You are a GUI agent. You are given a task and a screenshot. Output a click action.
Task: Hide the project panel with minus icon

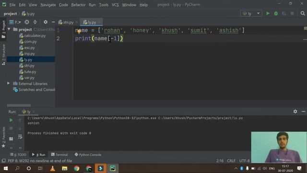[53, 22]
